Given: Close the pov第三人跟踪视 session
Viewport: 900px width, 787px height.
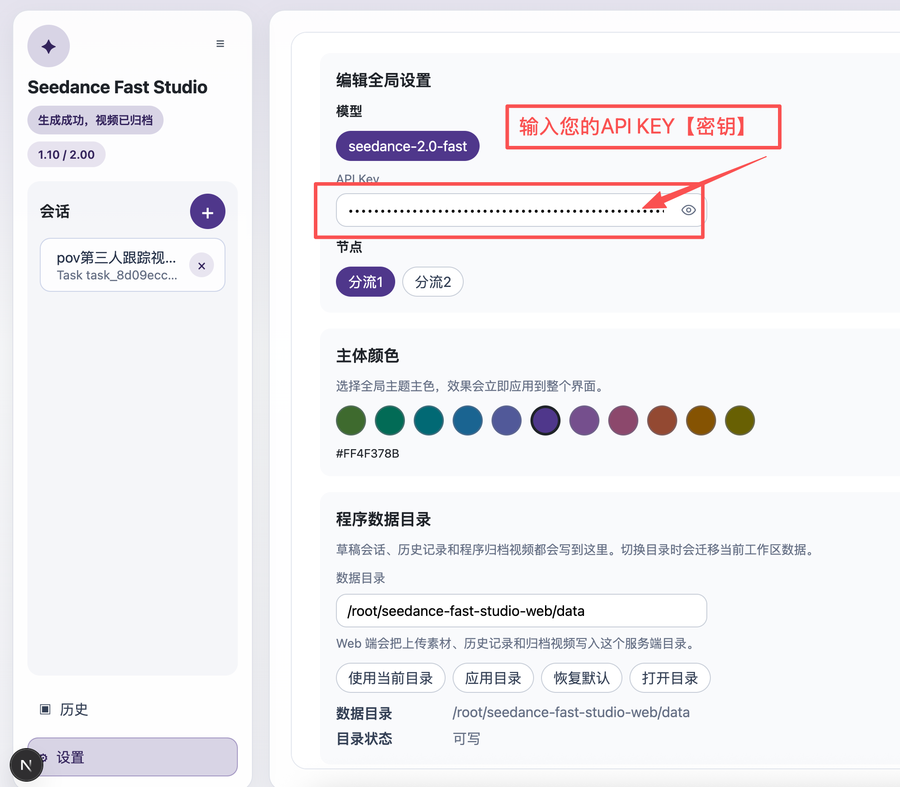Looking at the screenshot, I should (x=202, y=265).
